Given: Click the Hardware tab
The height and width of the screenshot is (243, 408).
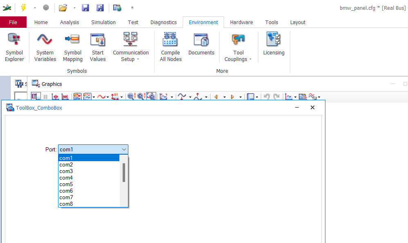Looking at the screenshot, I should [241, 22].
